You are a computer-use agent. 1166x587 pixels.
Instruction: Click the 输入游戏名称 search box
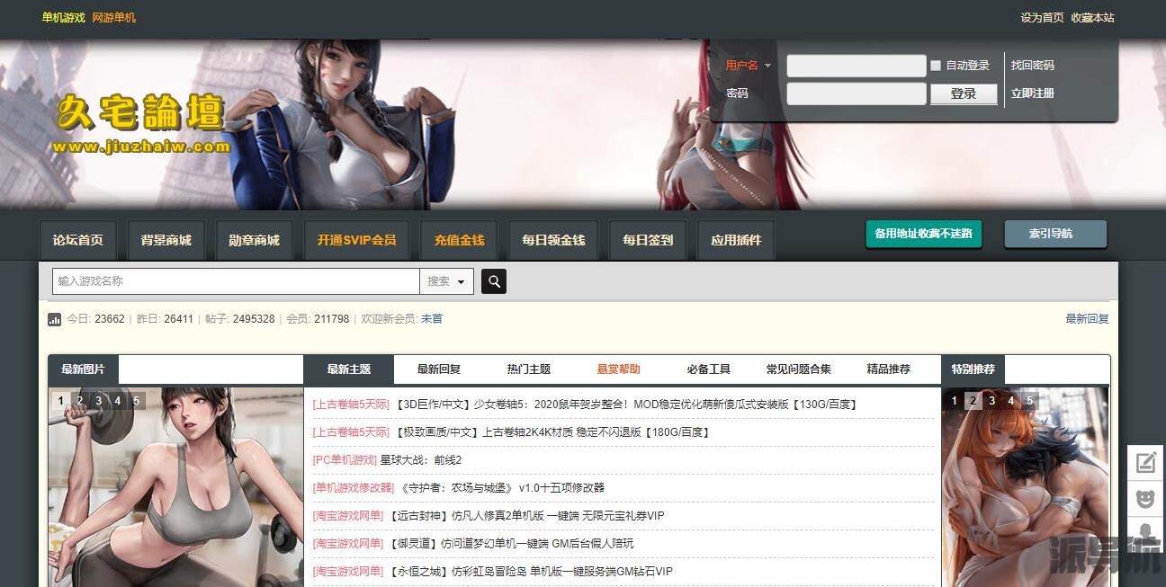coord(236,281)
